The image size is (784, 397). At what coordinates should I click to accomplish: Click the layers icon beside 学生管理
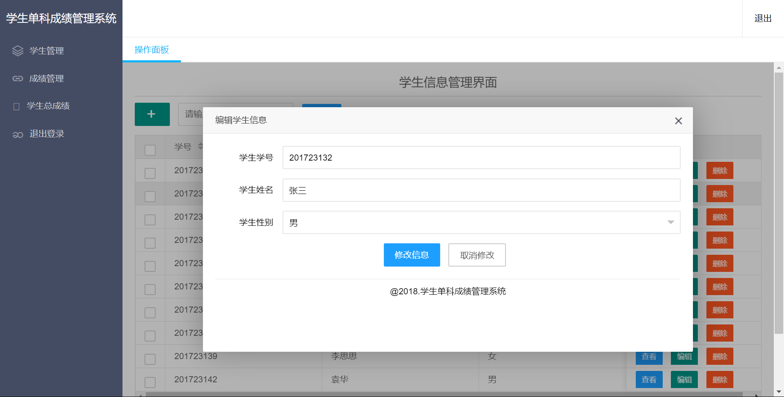(x=18, y=51)
